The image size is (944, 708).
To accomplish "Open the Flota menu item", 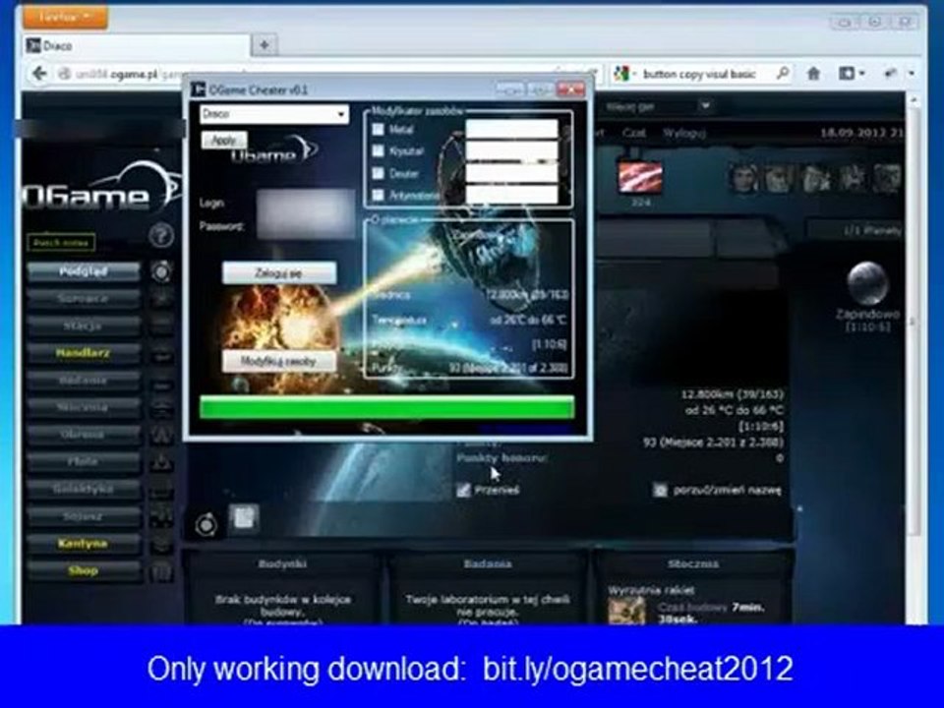I will click(x=83, y=462).
